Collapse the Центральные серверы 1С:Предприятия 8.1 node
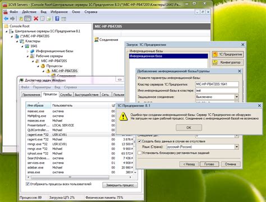Image resolution: width=266 pixels, height=202 pixels. (x=6, y=31)
